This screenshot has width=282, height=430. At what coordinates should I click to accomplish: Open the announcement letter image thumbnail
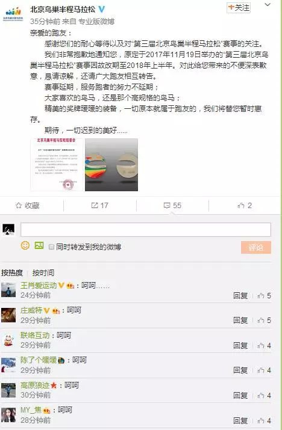tap(57, 165)
